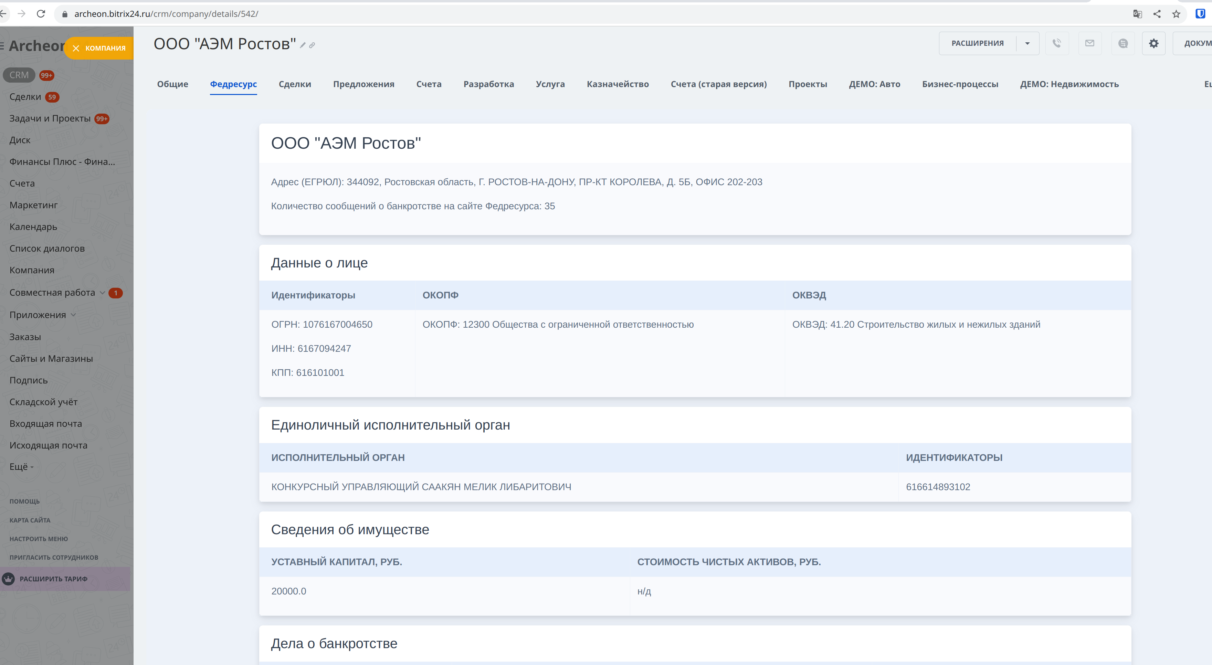Open the settings gear icon

tap(1154, 43)
